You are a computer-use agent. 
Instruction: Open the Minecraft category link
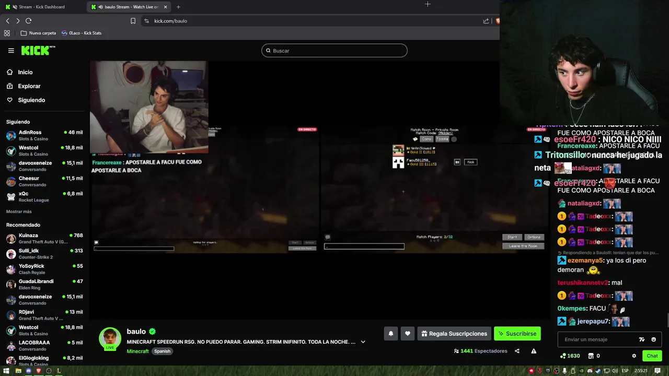(137, 351)
